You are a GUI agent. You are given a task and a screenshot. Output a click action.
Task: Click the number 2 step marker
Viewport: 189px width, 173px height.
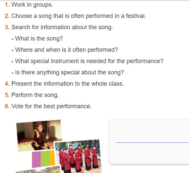coord(7,16)
